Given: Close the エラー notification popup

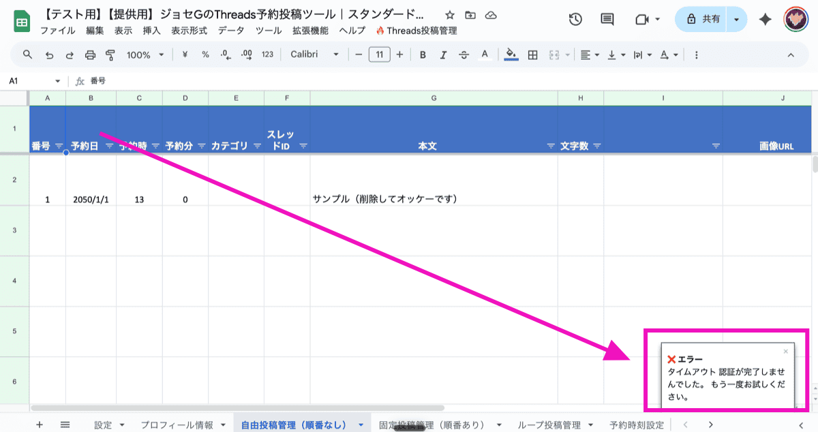Looking at the screenshot, I should tap(785, 352).
